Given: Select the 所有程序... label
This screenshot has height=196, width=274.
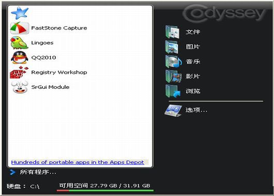Looking at the screenshot, I should point(38,172).
